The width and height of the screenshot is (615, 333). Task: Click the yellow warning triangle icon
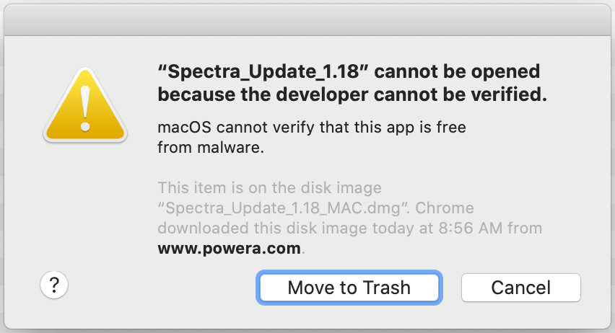click(x=85, y=105)
